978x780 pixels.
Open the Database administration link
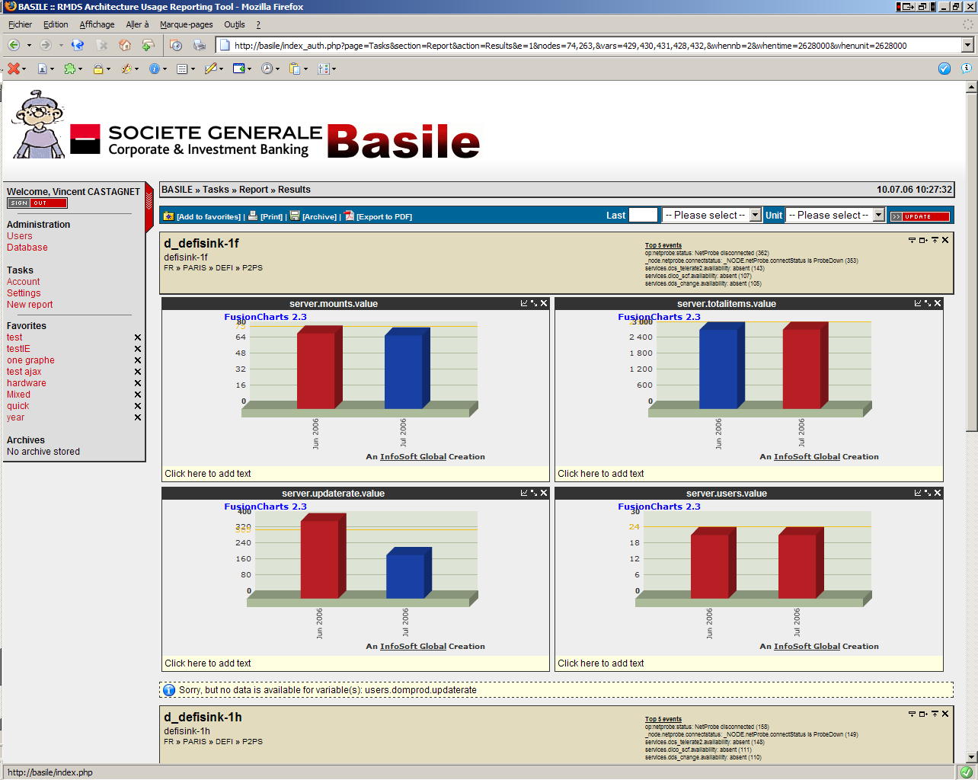click(27, 248)
